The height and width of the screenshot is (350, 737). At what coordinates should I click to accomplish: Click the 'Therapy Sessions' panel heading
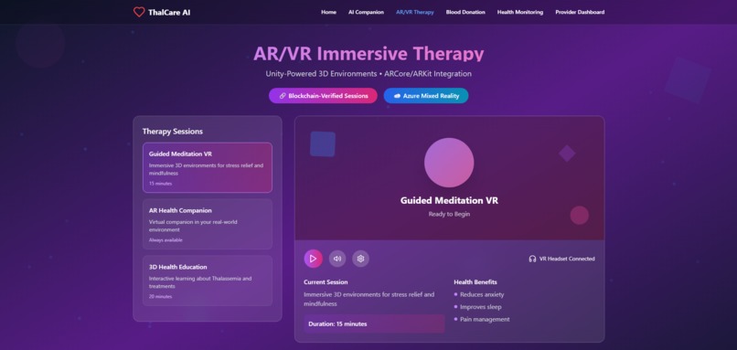point(173,132)
